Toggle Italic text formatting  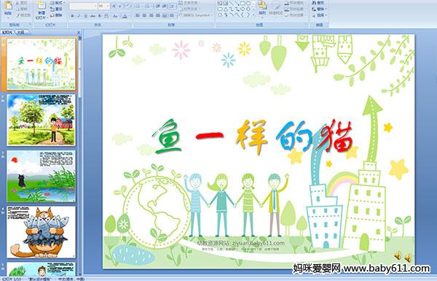point(79,16)
